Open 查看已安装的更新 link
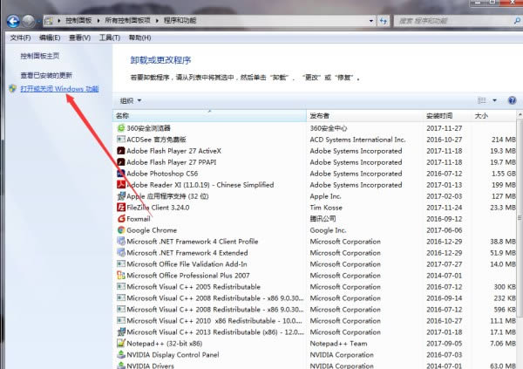The width and height of the screenshot is (523, 369). pos(46,76)
